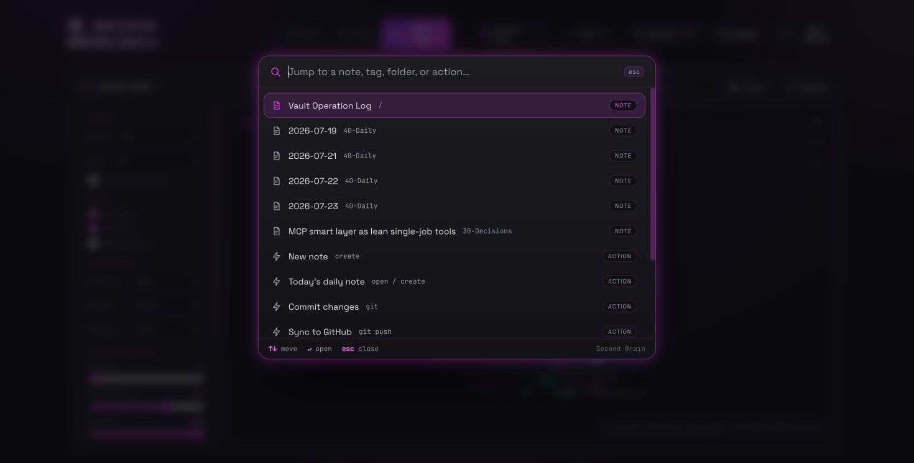The width and height of the screenshot is (914, 463).
Task: Open the 2026-07-22 daily note
Action: point(455,181)
